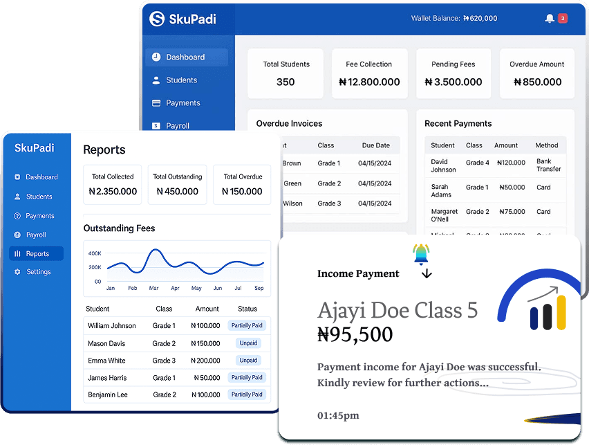Click Margaret O'Nell in Recent Payments
The height and width of the screenshot is (445, 589).
(x=444, y=215)
